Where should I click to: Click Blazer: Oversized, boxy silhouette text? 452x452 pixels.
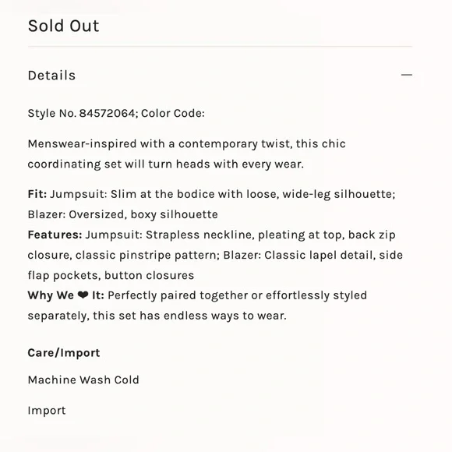click(x=123, y=214)
